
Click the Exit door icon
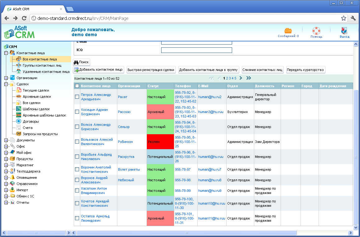344,31
